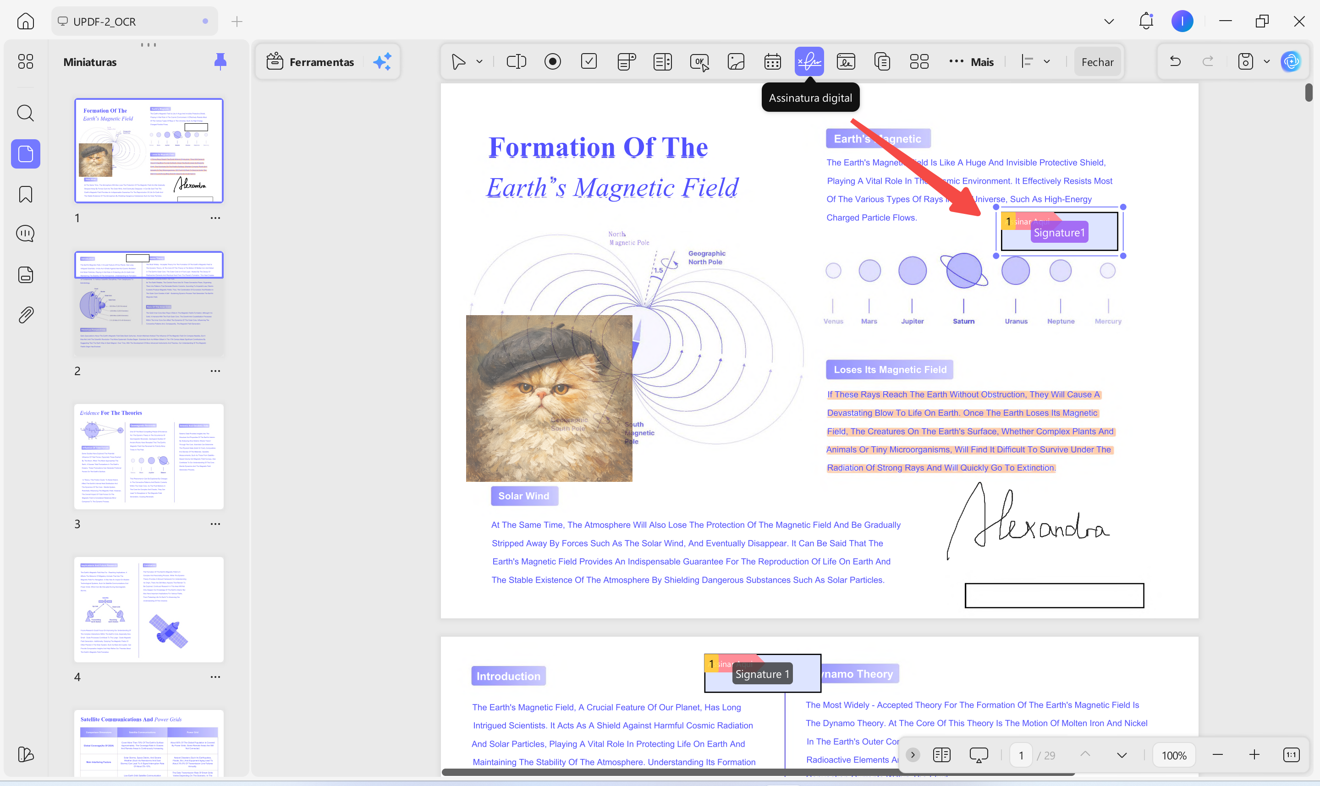Fit page to actual size 1:1

click(1292, 755)
